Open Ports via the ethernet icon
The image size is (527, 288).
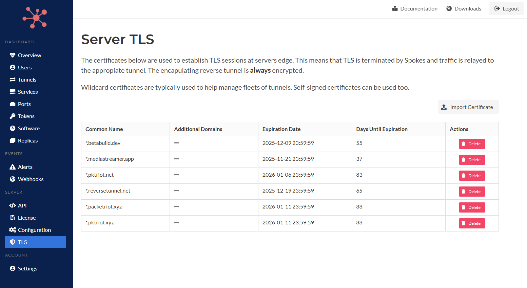(x=13, y=104)
